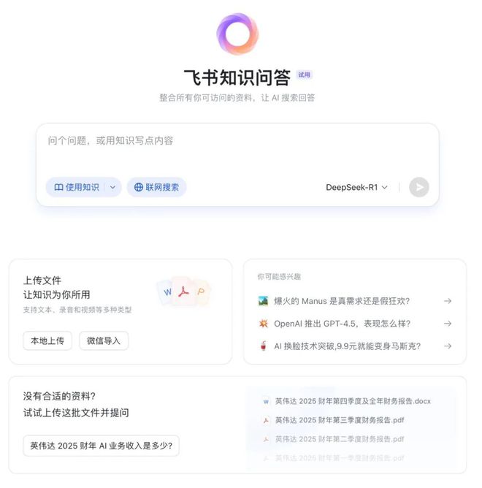The height and width of the screenshot is (488, 482).
Task: Toggle the 使用知识 knowledge option
Action: (x=77, y=187)
